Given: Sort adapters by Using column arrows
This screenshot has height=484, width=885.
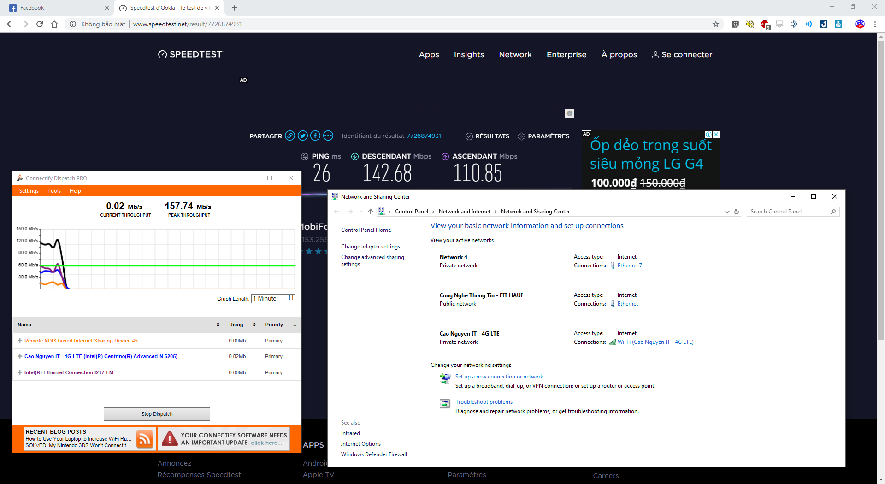Looking at the screenshot, I should 254,325.
